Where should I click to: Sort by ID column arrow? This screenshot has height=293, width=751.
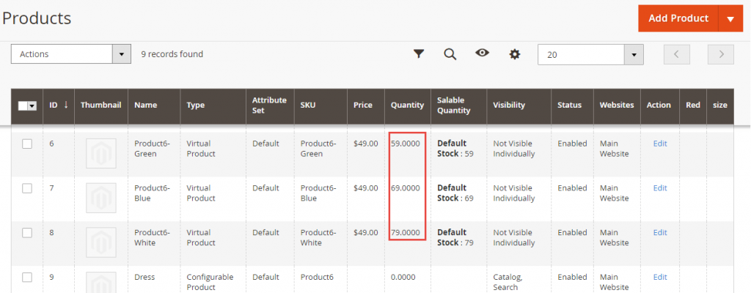click(65, 104)
